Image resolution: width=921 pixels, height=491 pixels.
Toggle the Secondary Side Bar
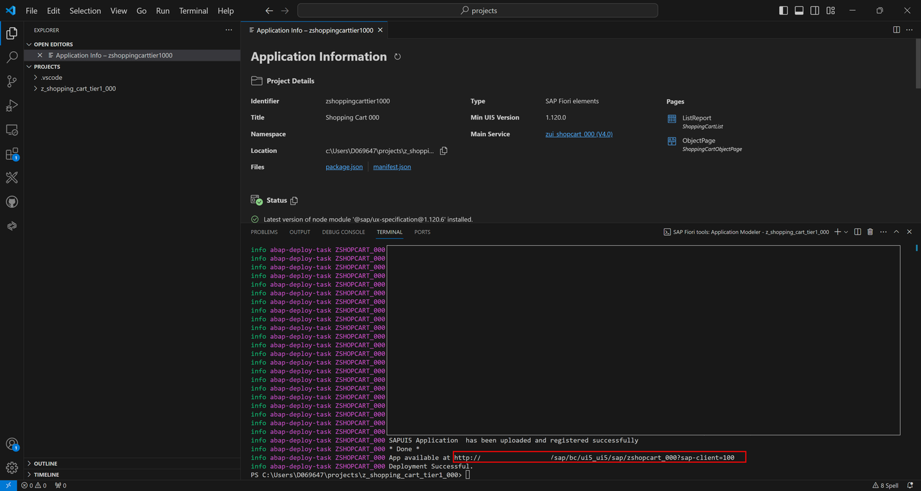click(815, 11)
